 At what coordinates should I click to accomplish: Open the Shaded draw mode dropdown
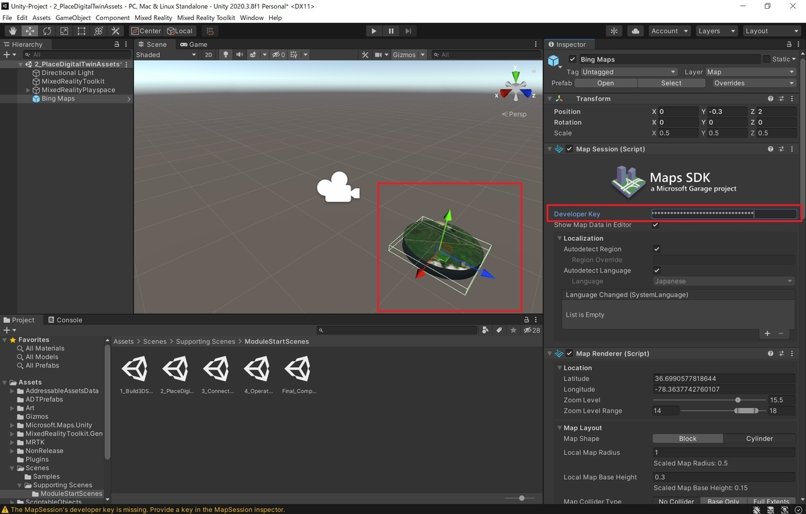165,54
